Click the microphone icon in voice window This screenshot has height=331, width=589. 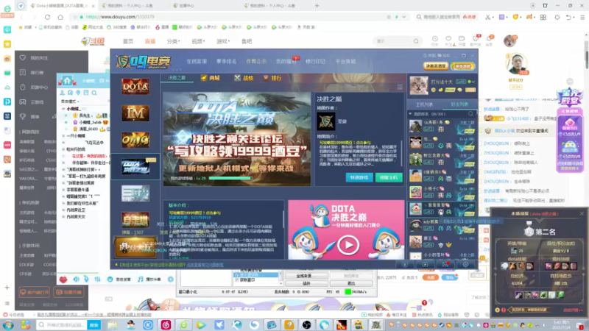pyautogui.click(x=86, y=280)
